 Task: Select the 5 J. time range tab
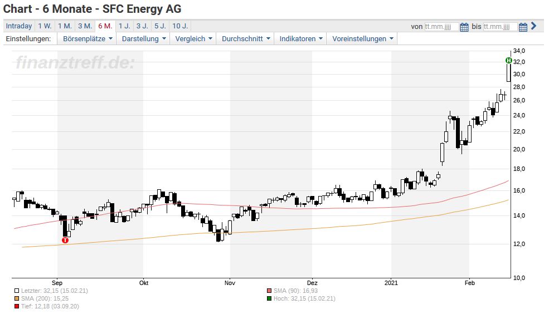pos(161,26)
